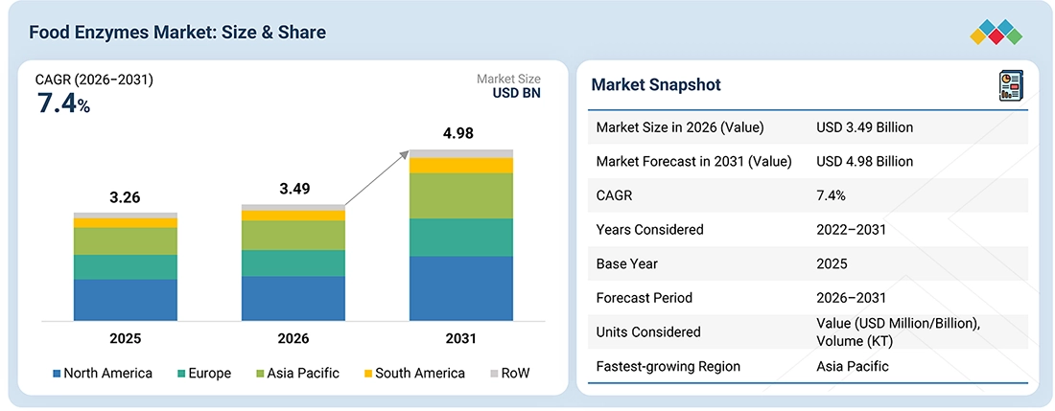Viewport: 1055px width, 411px height.
Task: Click the '2026–2031' forecast period value
Action: 851,298
